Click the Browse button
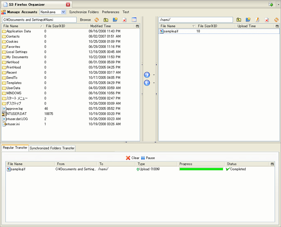 [85, 20]
